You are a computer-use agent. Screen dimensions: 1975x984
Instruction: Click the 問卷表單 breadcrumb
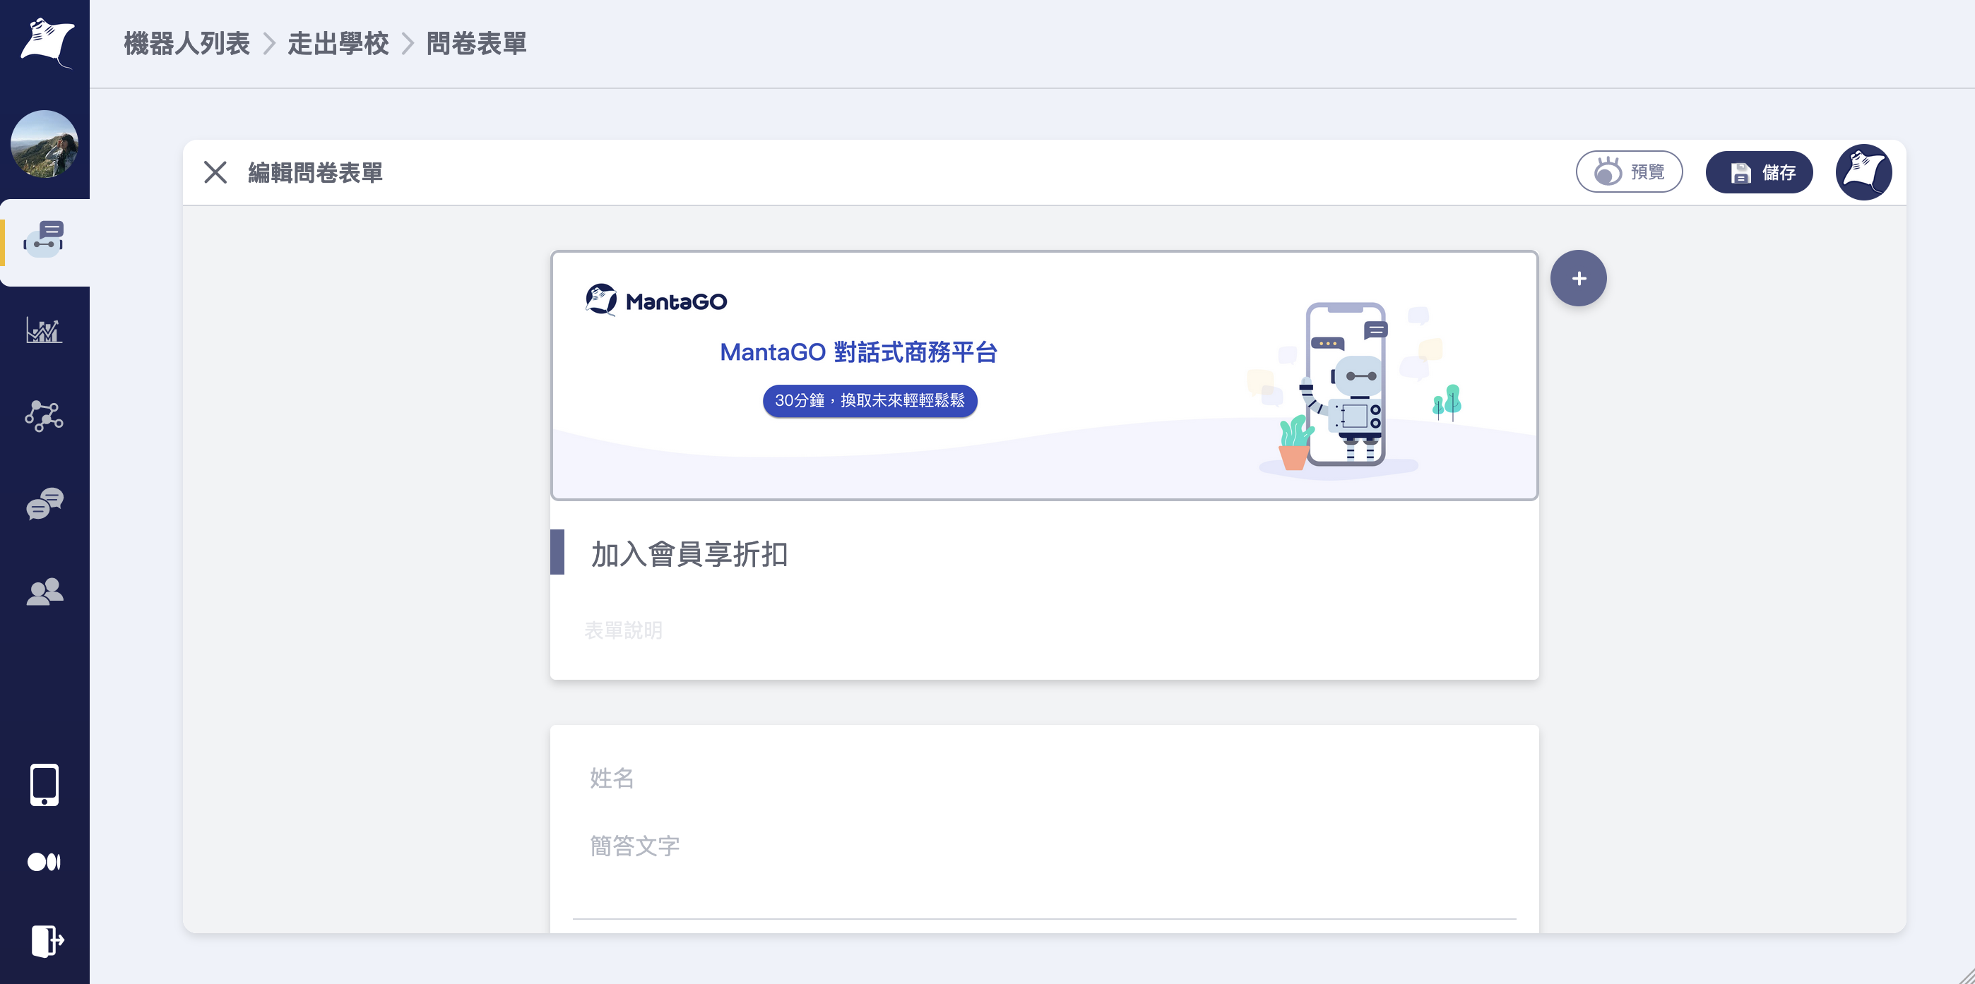click(477, 44)
